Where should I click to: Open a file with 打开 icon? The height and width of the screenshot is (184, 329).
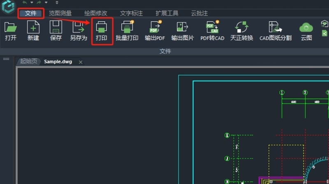click(11, 31)
